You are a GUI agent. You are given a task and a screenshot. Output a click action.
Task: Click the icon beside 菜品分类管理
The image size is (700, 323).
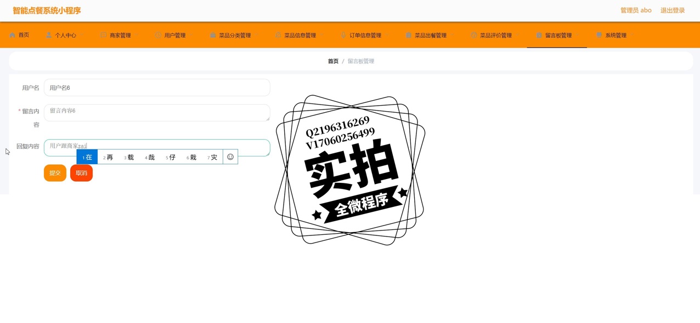pyautogui.click(x=213, y=35)
